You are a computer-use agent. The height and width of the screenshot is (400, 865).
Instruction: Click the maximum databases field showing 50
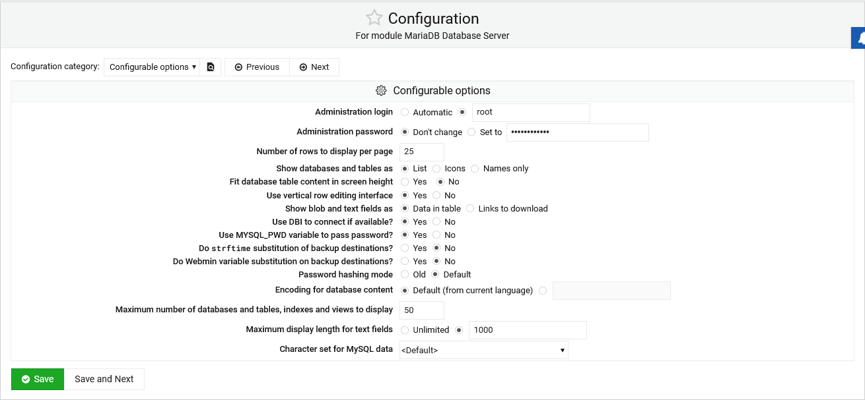click(x=422, y=310)
